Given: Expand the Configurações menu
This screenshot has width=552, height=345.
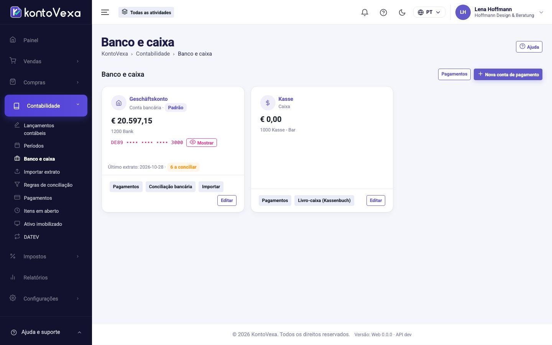Looking at the screenshot, I should (46, 299).
